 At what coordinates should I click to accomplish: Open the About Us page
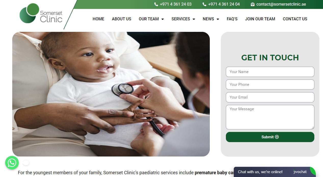coord(122,19)
